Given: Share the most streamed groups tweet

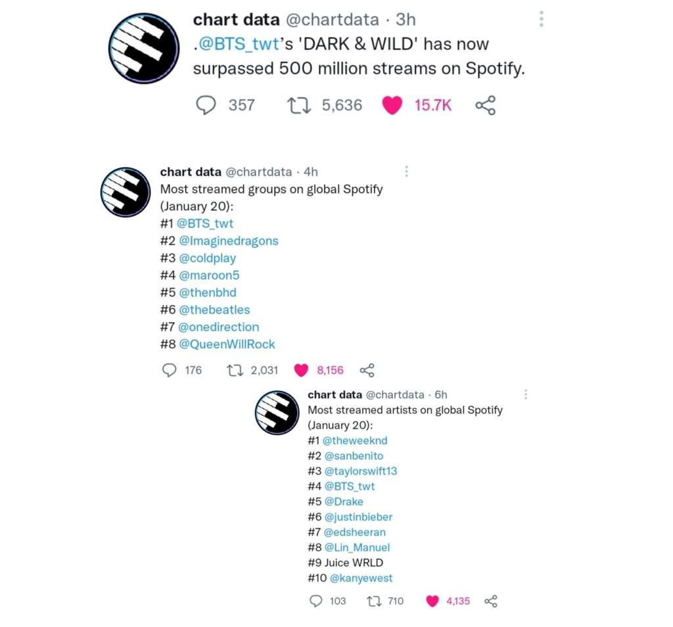Looking at the screenshot, I should (x=367, y=370).
